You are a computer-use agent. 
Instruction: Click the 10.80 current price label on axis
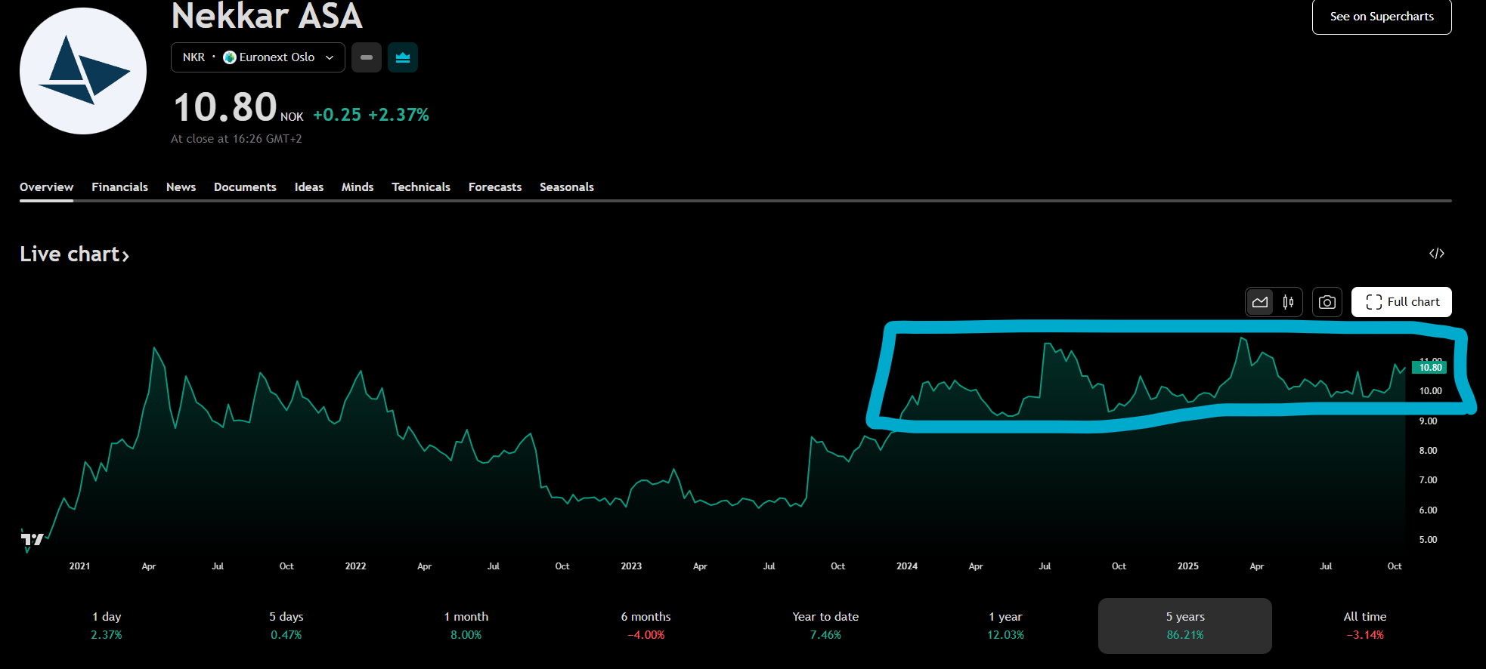1429,368
